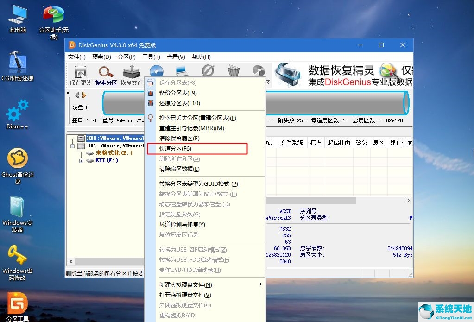Click 坏道检测与修复(Y) menu entry

[183, 225]
